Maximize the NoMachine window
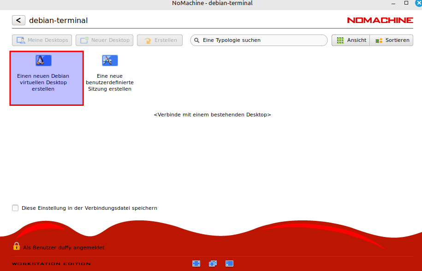 [406, 3]
